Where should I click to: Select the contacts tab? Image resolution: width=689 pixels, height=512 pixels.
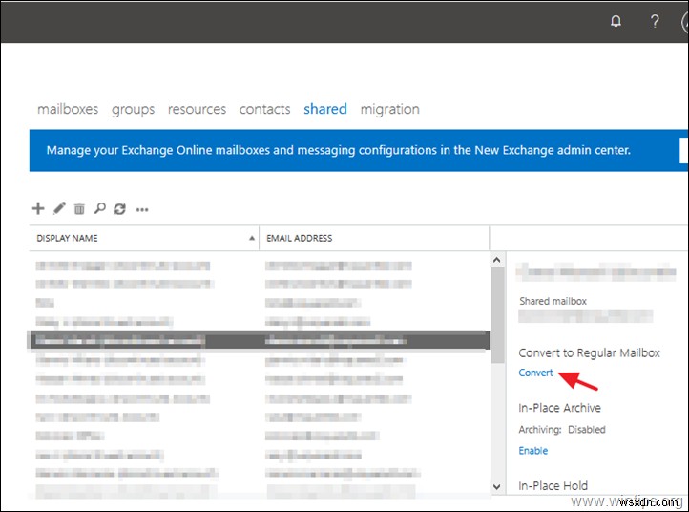tap(264, 109)
